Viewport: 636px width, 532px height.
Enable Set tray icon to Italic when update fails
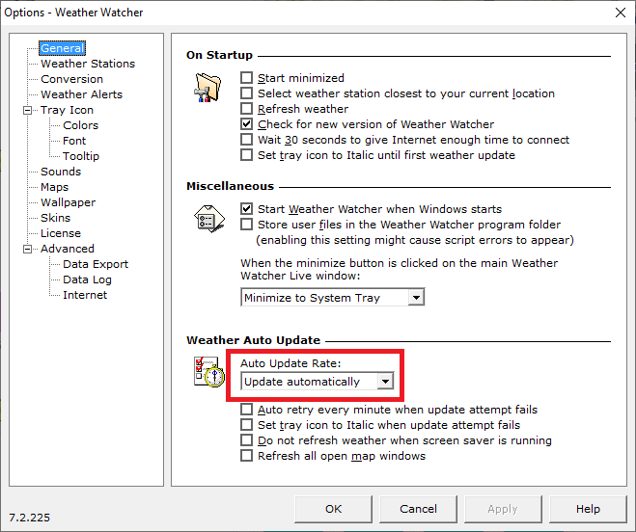click(246, 425)
